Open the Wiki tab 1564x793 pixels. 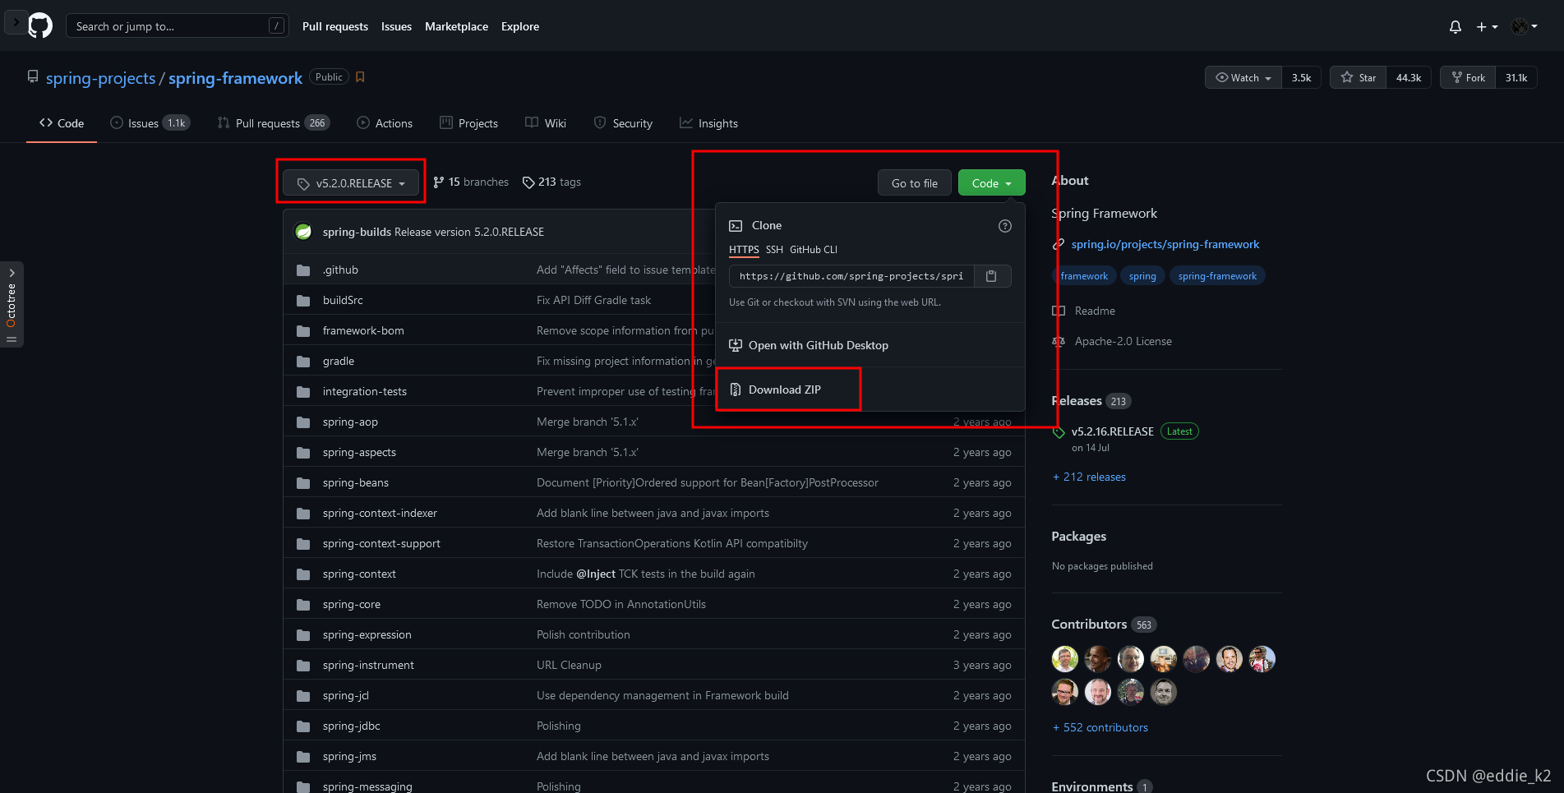click(x=546, y=123)
